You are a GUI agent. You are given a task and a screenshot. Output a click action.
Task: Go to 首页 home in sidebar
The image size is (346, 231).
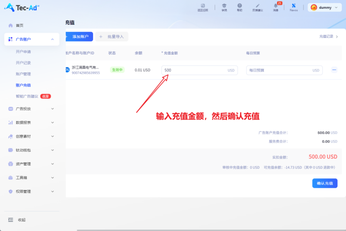[20, 25]
